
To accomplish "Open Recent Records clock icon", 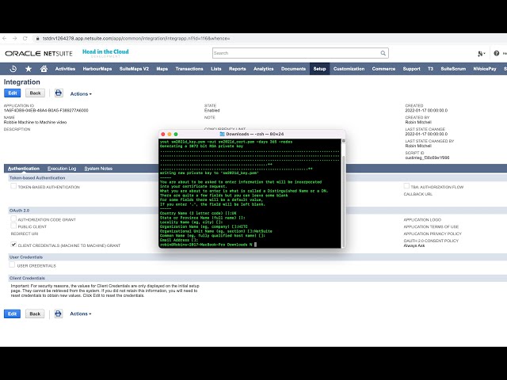I will point(13,69).
